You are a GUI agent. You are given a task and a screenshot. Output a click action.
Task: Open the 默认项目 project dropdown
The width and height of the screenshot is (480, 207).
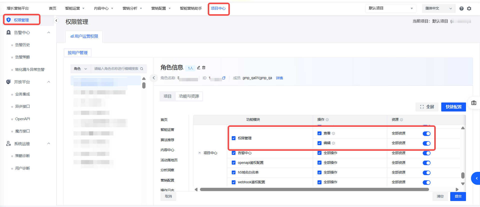(x=390, y=8)
